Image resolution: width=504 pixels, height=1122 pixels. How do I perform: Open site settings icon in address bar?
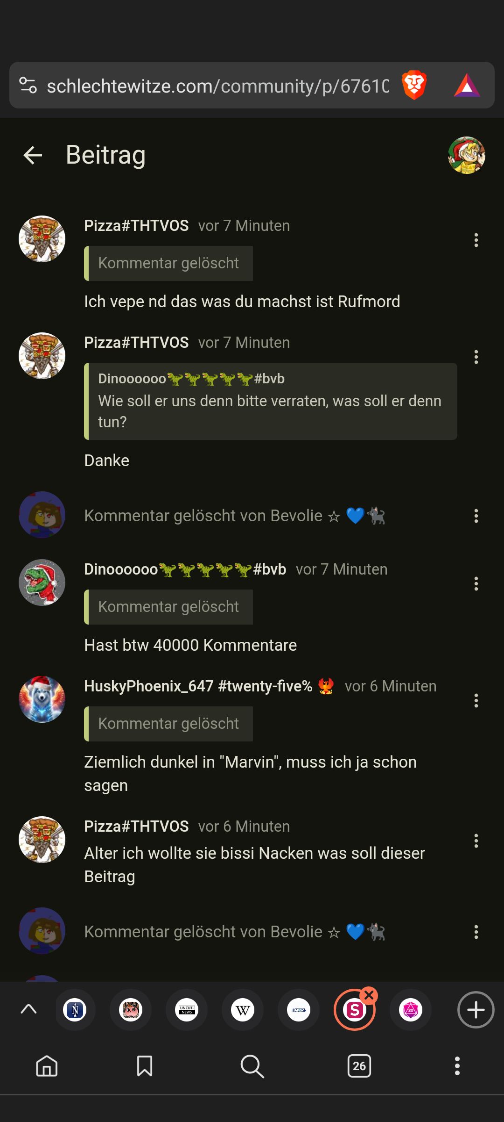click(x=28, y=86)
